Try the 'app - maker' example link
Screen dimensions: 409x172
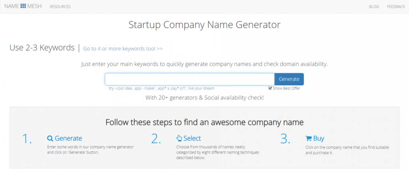coord(145,88)
